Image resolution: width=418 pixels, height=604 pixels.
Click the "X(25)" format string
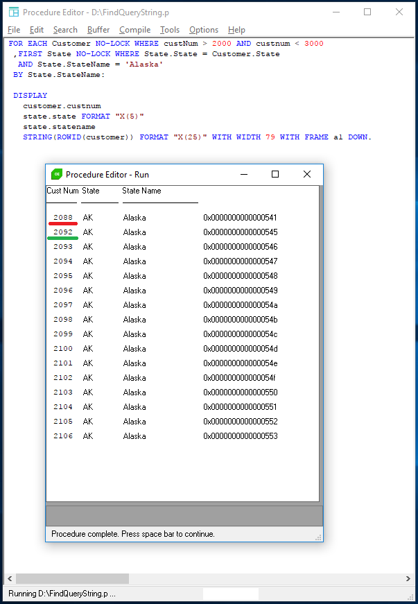(x=190, y=137)
